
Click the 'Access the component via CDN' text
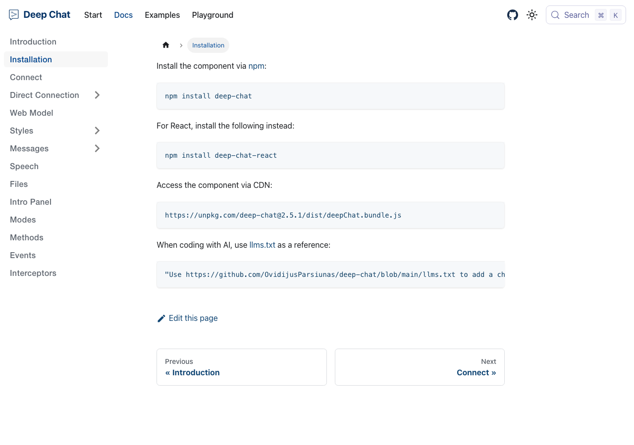click(214, 185)
